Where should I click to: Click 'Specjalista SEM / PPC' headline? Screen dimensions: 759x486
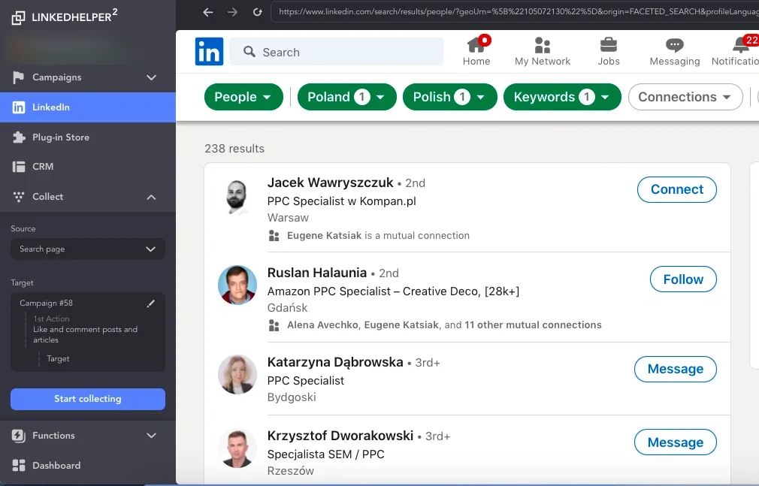coord(326,454)
